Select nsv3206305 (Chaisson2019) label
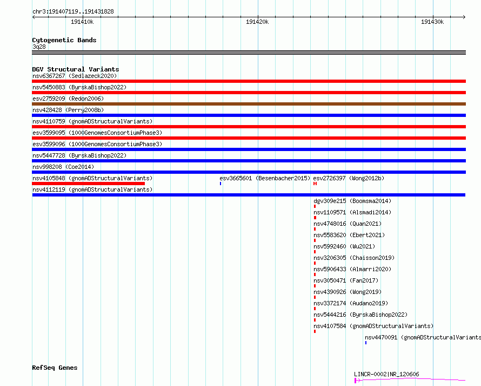 tap(354, 258)
